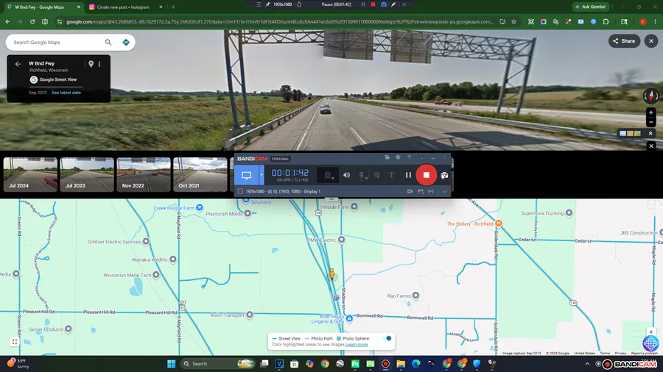Click the globe icon at map corner

coord(650,343)
